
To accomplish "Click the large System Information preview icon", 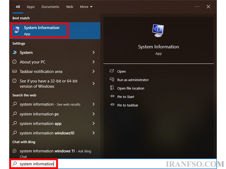I will click(158, 31).
